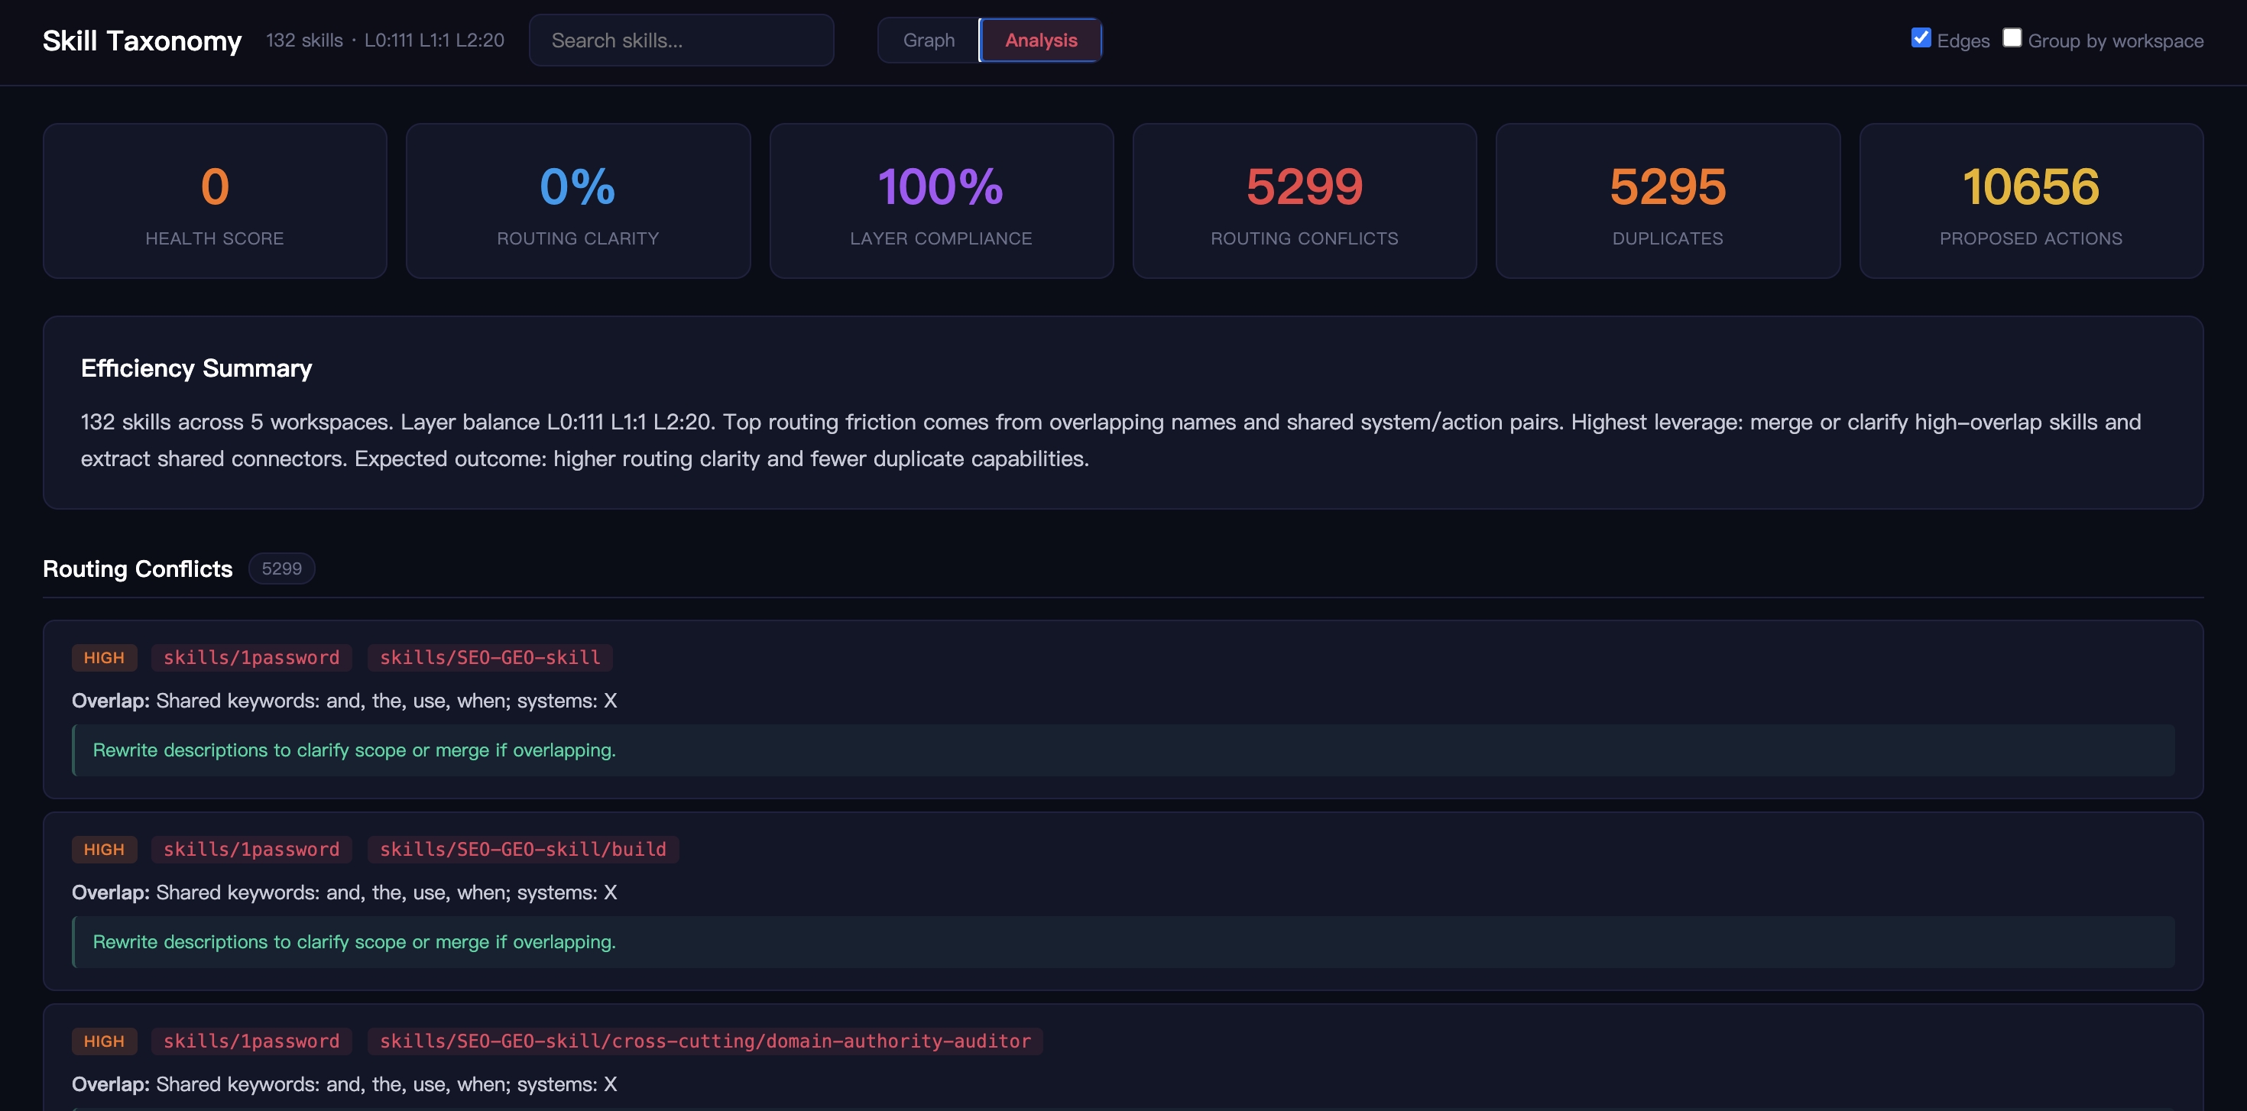Click the Routing Clarity 0% card
This screenshot has width=2247, height=1111.
coord(578,200)
